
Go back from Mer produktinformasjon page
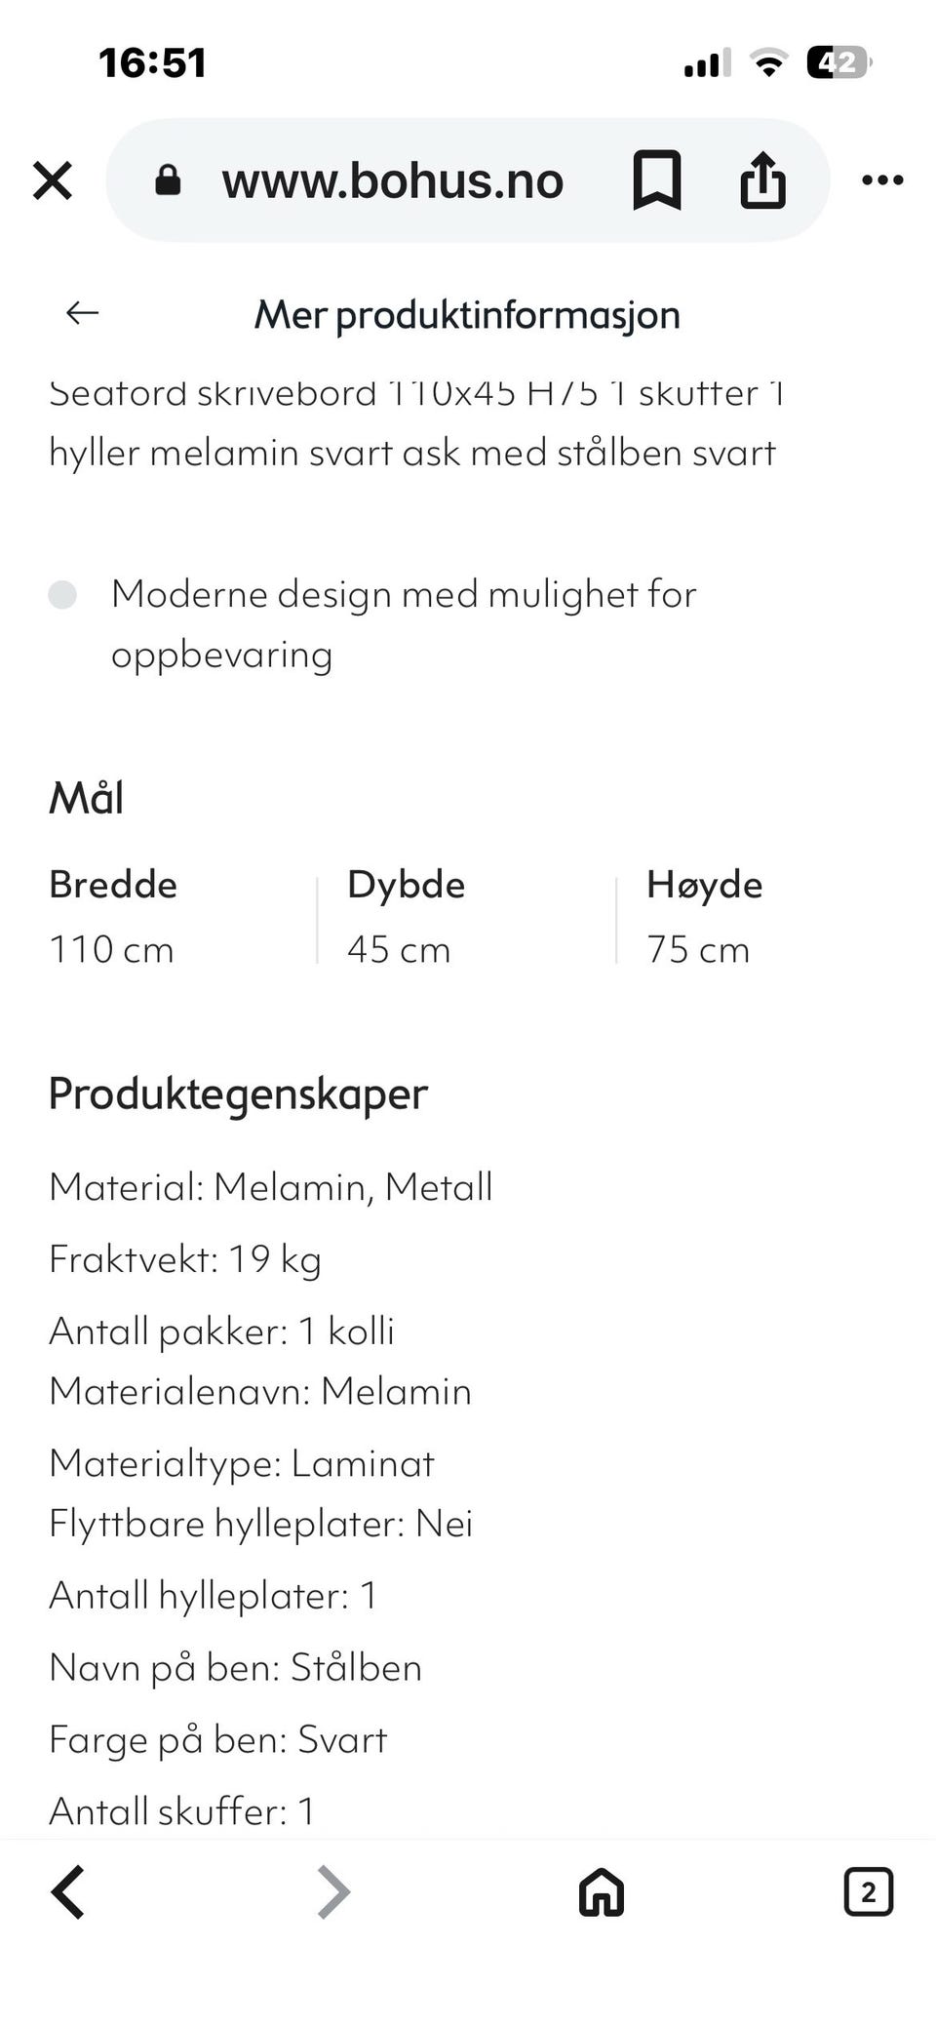click(82, 312)
